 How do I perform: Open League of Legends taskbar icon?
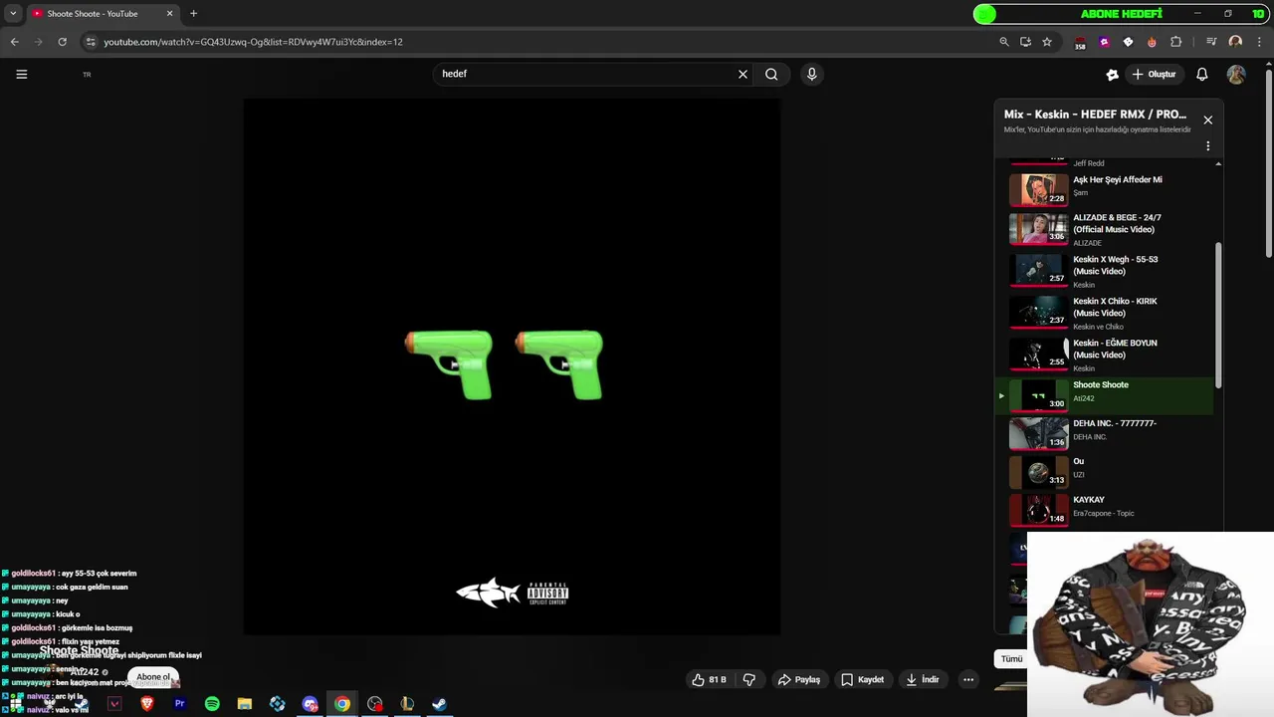pyautogui.click(x=407, y=704)
